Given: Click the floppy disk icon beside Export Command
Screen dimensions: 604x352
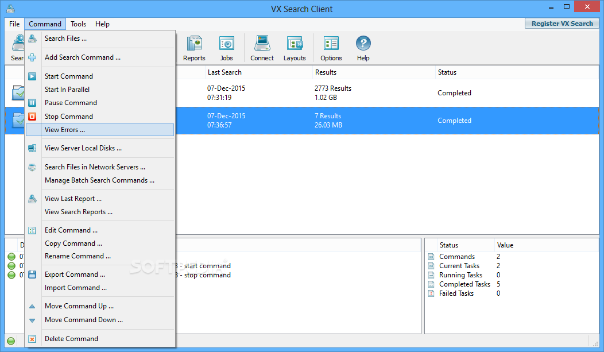Looking at the screenshot, I should pyautogui.click(x=32, y=274).
